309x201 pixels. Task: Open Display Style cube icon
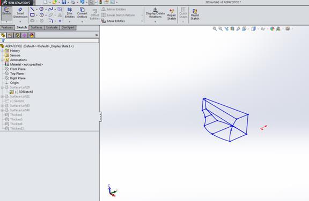pyautogui.click(x=253, y=29)
